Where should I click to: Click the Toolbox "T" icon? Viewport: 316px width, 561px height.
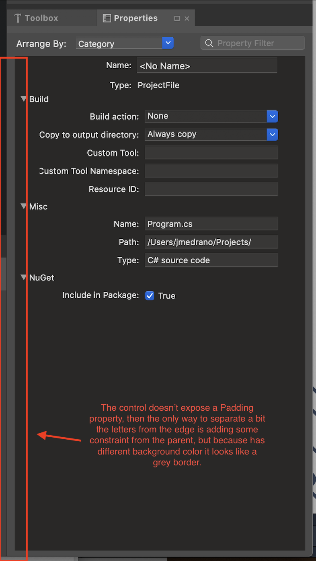click(18, 18)
